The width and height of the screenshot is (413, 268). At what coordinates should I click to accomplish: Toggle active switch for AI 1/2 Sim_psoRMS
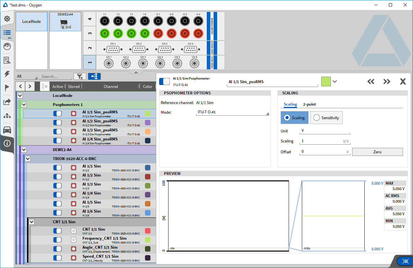point(57,123)
